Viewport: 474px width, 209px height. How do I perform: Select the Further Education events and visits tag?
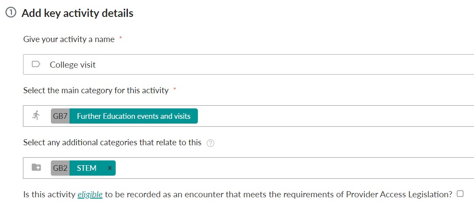pos(134,116)
